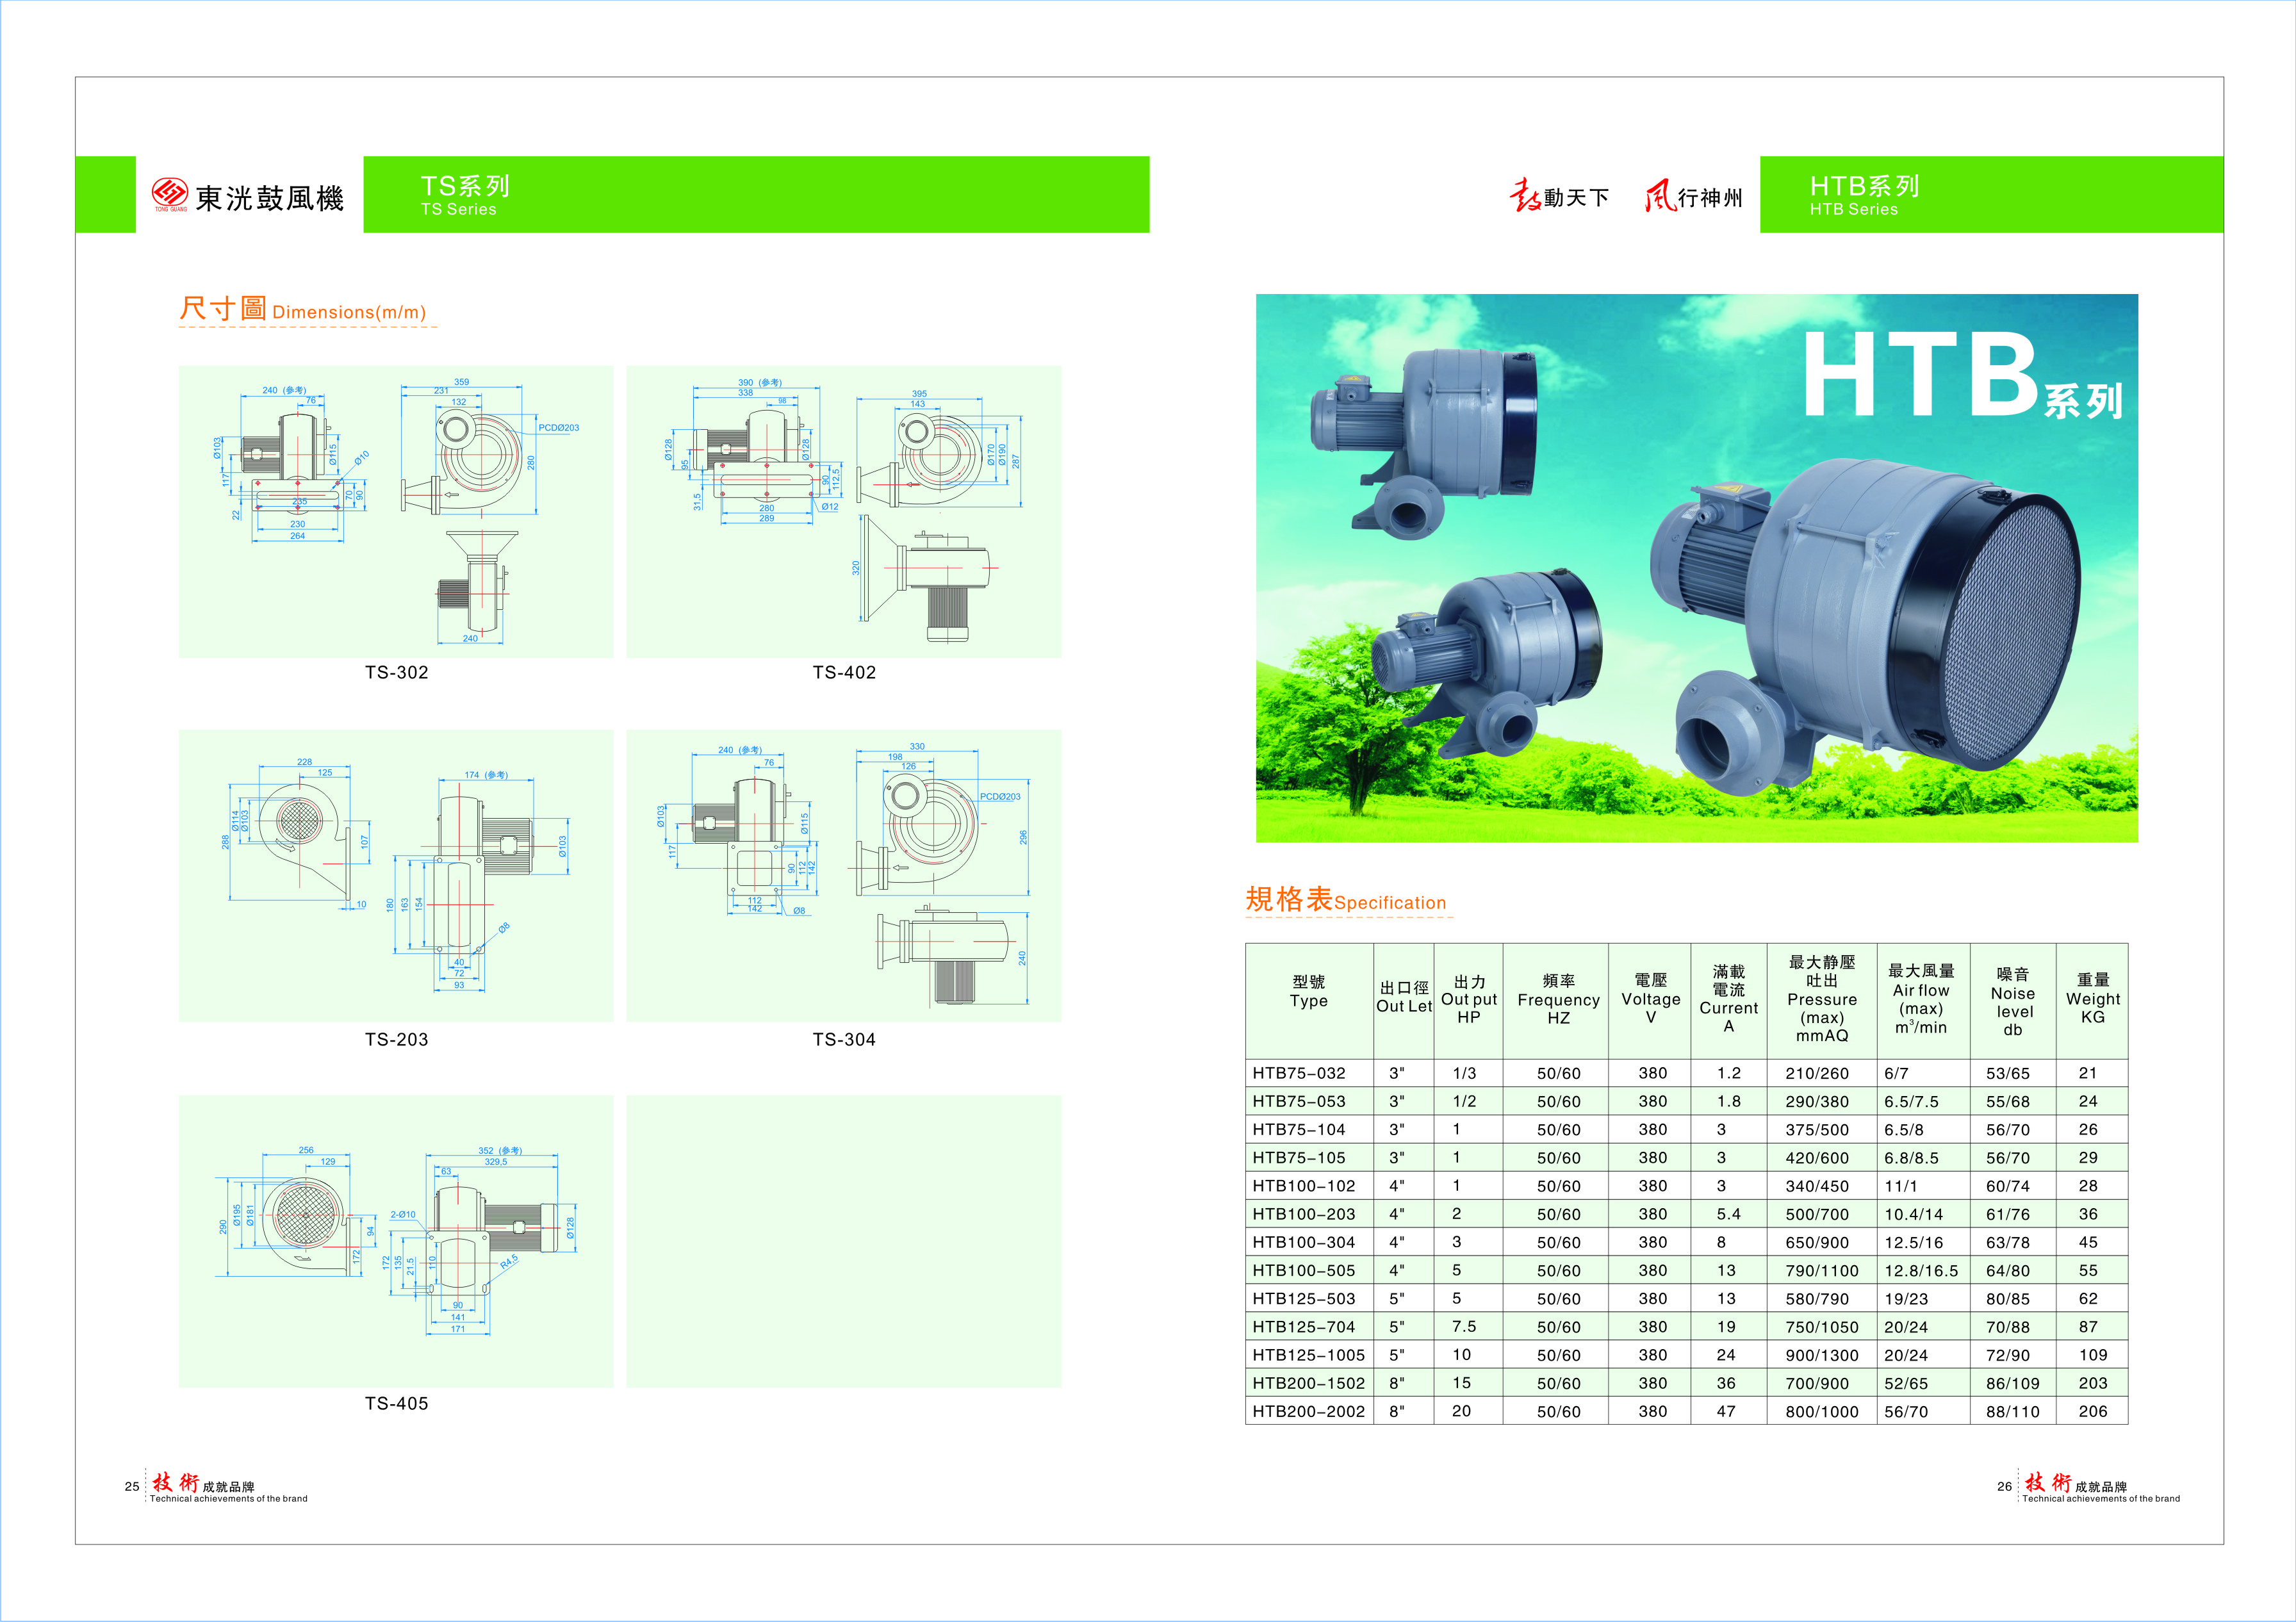Click the 東洸鼓風機 company name

pyautogui.click(x=269, y=198)
